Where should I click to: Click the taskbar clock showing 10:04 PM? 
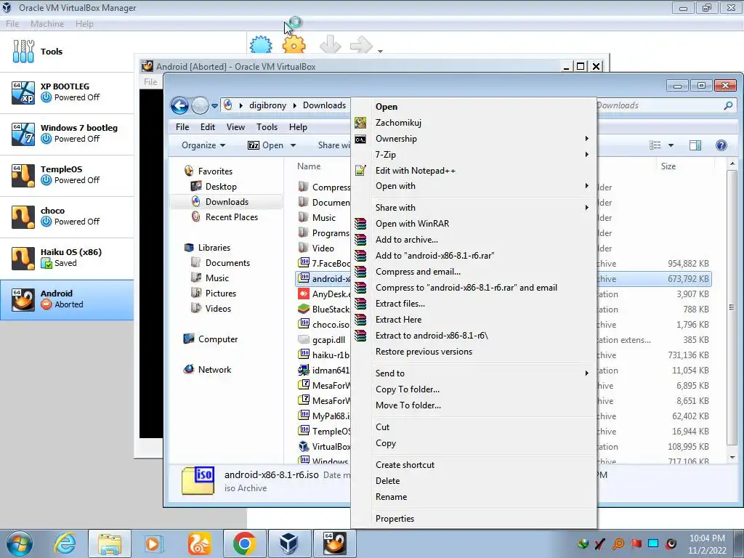tap(707, 543)
